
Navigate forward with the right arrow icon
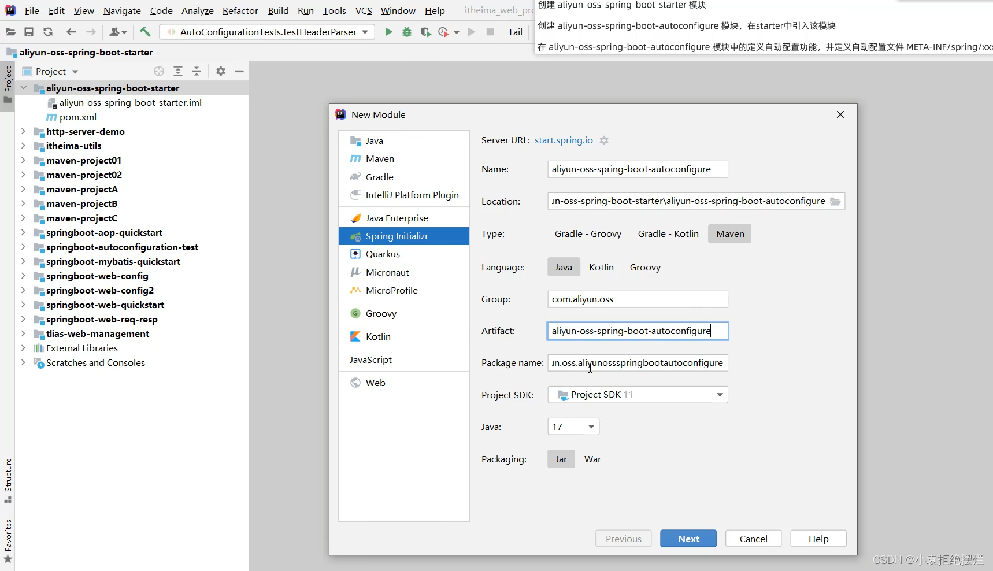[x=91, y=32]
